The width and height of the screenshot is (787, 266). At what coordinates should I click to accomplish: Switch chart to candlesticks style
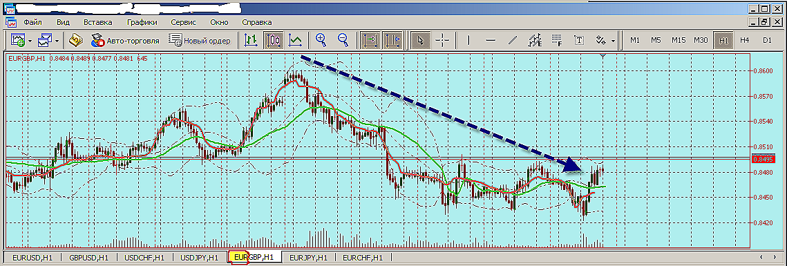click(273, 41)
